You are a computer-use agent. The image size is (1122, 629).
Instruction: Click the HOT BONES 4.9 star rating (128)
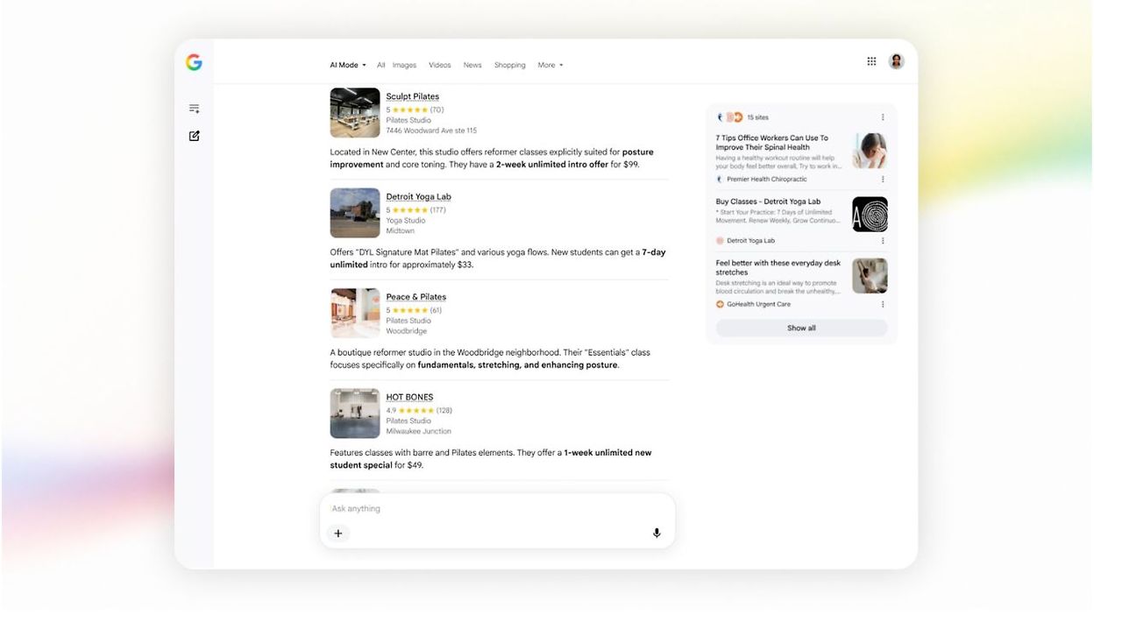(419, 410)
